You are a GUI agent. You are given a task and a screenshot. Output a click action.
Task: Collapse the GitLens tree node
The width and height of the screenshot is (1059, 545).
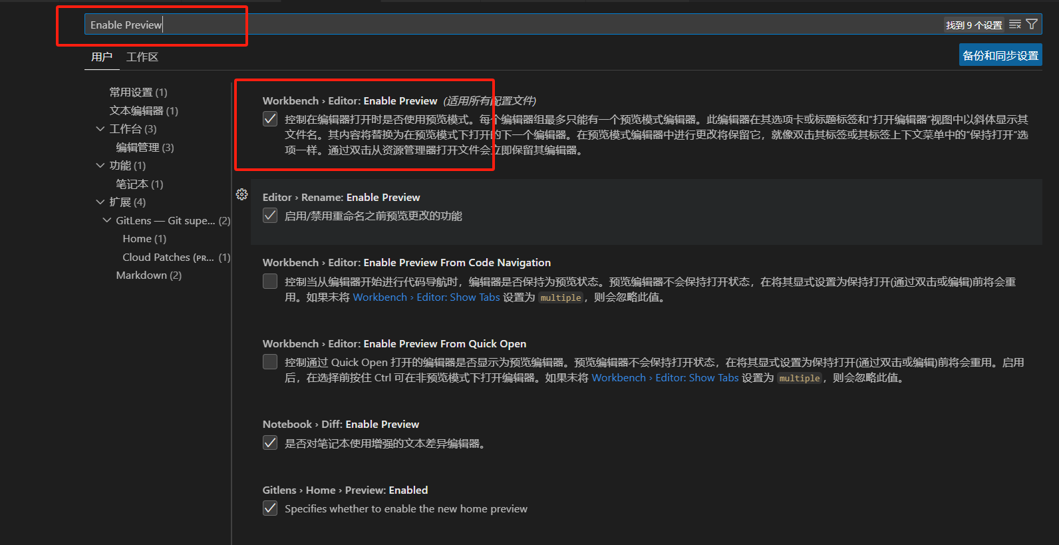pos(107,220)
